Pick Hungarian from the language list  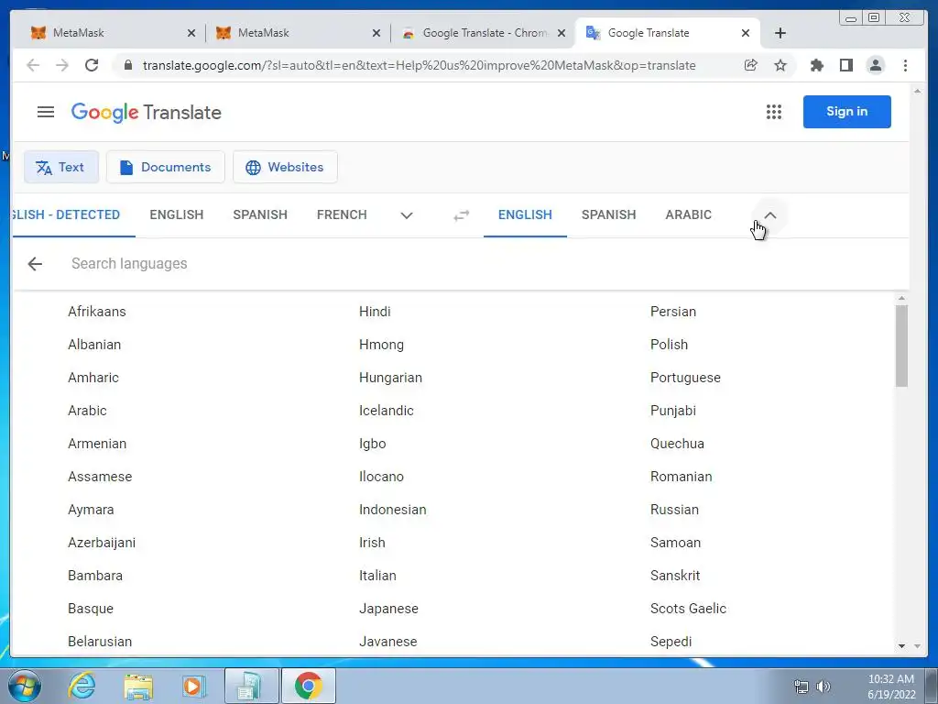[390, 378]
